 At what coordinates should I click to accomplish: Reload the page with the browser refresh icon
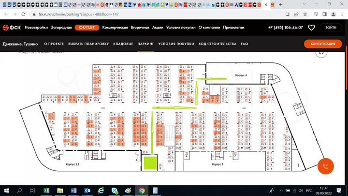click(x=23, y=15)
